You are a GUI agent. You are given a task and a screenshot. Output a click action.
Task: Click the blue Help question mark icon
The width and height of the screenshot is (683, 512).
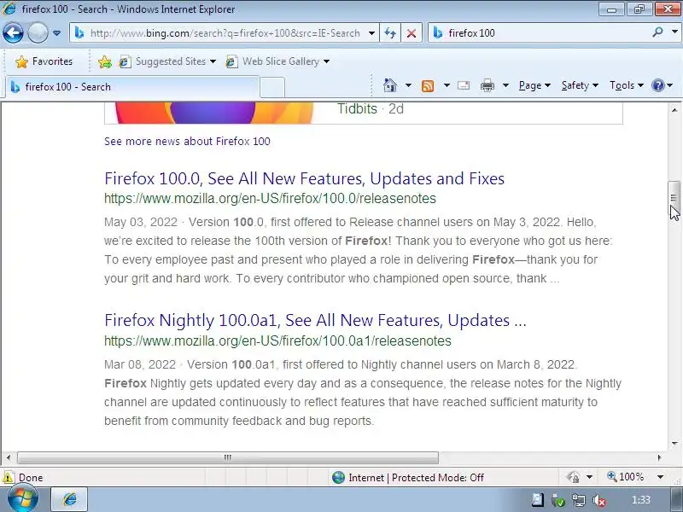[657, 85]
